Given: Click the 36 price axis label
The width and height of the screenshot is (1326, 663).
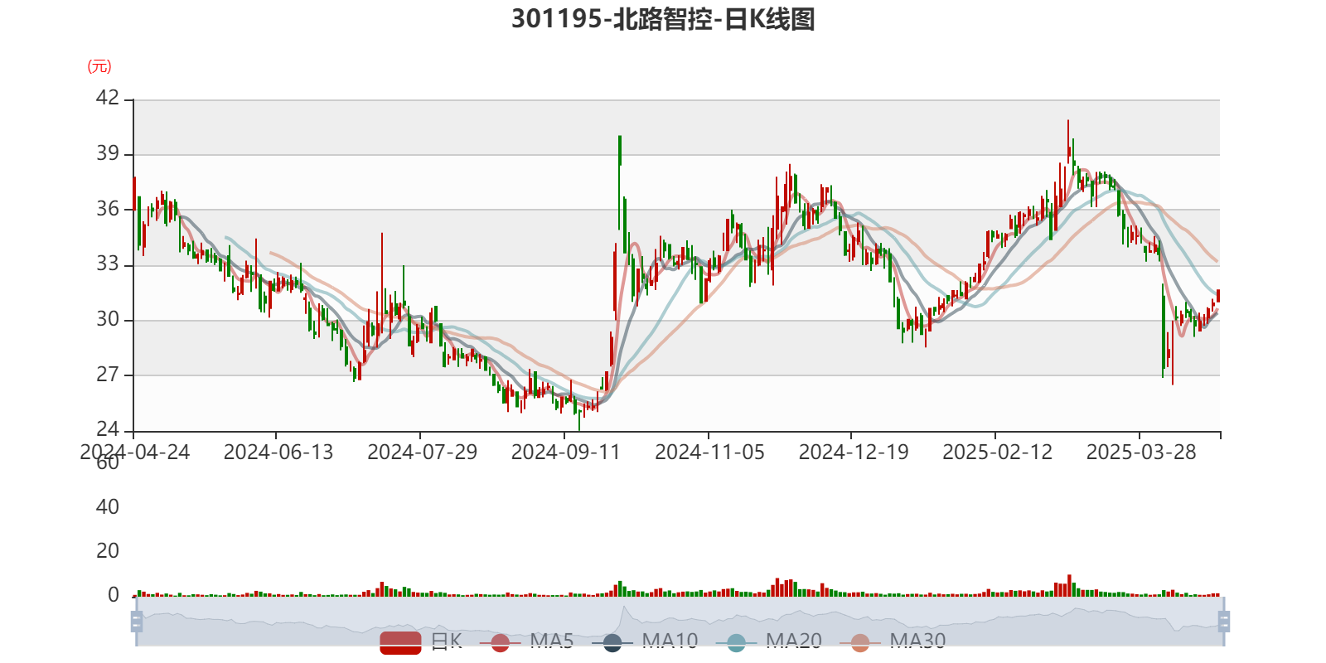Looking at the screenshot, I should tap(108, 209).
